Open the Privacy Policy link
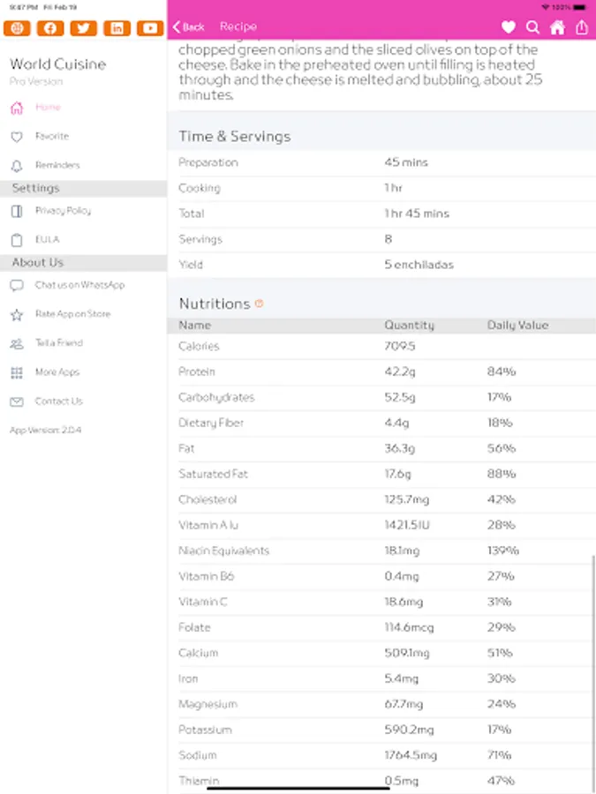This screenshot has width=596, height=794. click(63, 211)
